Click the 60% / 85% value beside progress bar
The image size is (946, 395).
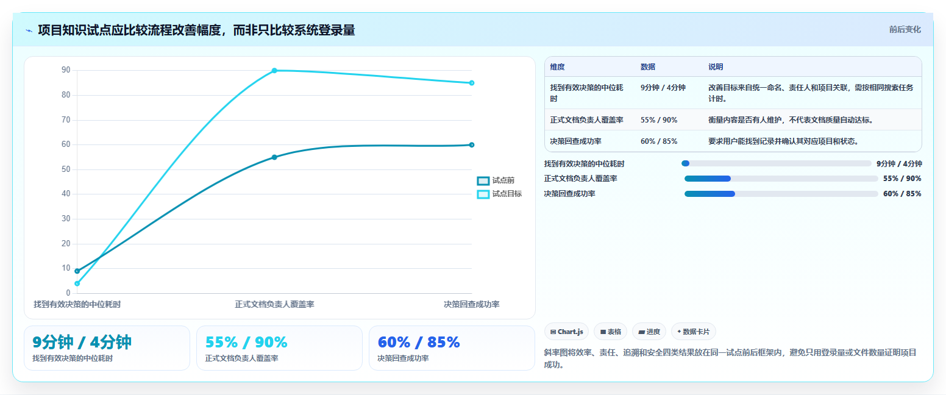pyautogui.click(x=902, y=194)
